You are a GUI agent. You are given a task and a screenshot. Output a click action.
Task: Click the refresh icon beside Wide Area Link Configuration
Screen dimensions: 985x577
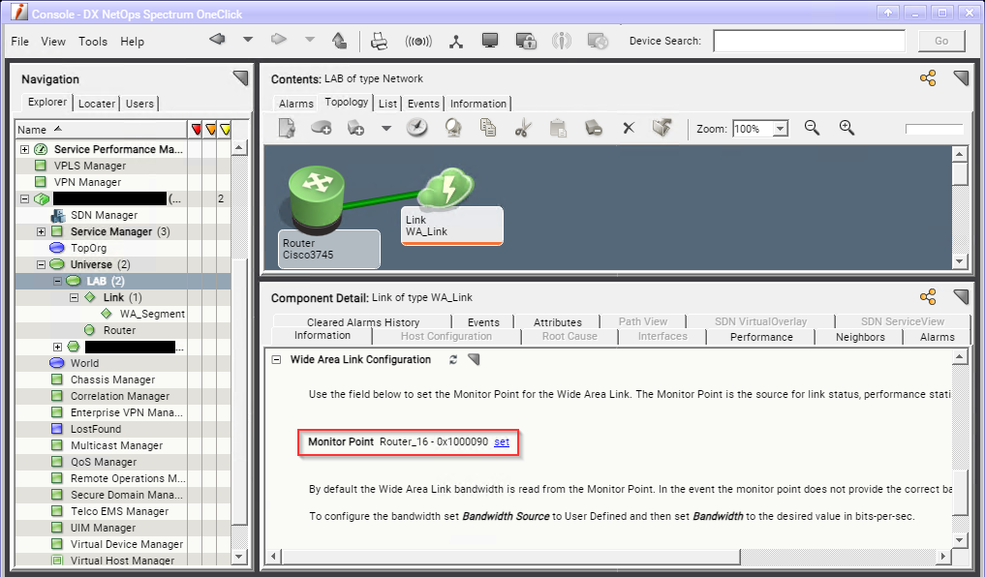453,360
